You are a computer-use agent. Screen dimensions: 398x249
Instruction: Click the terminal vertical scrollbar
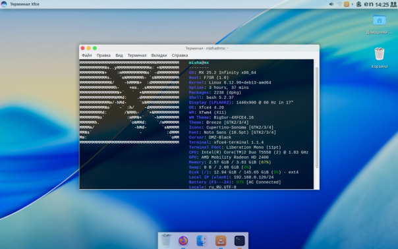(316, 118)
